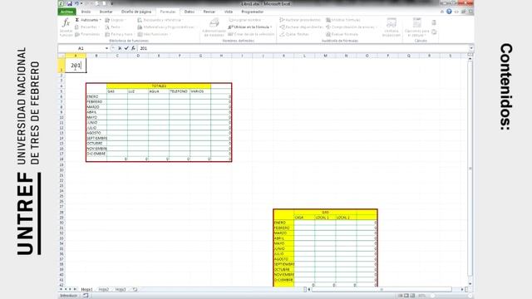Click the insert new worksheet tab icon
This screenshot has height=299, width=532.
[x=135, y=290]
